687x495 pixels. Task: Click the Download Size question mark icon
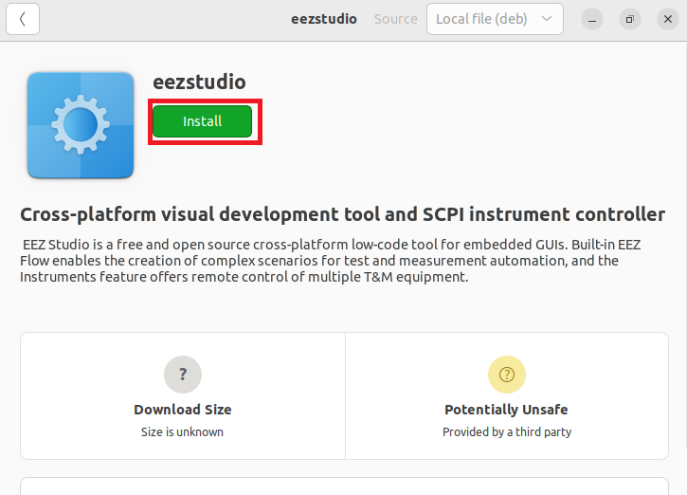click(183, 375)
